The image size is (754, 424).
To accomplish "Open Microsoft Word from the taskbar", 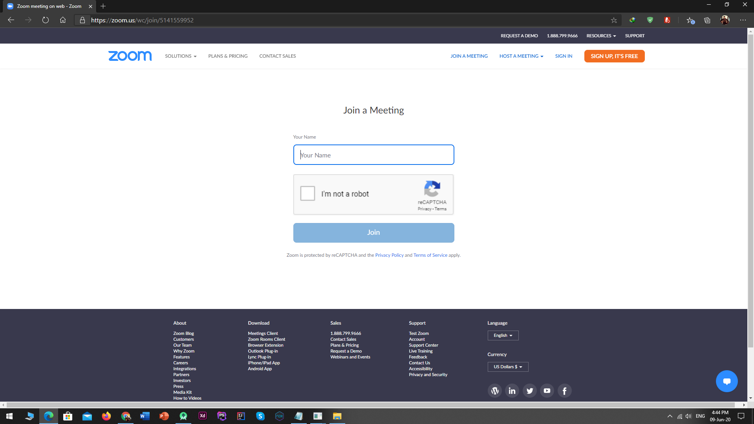I will [x=145, y=416].
